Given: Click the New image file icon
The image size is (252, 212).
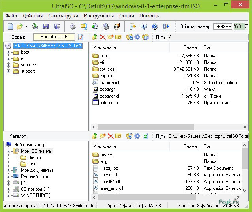Looking at the screenshot, I should coord(10,27).
